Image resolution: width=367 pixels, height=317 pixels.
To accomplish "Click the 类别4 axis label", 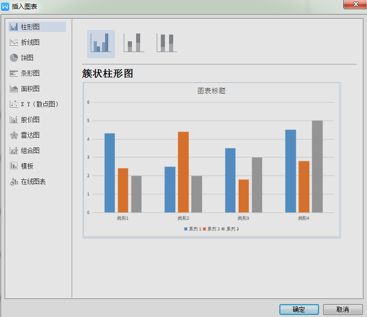I will [x=304, y=218].
